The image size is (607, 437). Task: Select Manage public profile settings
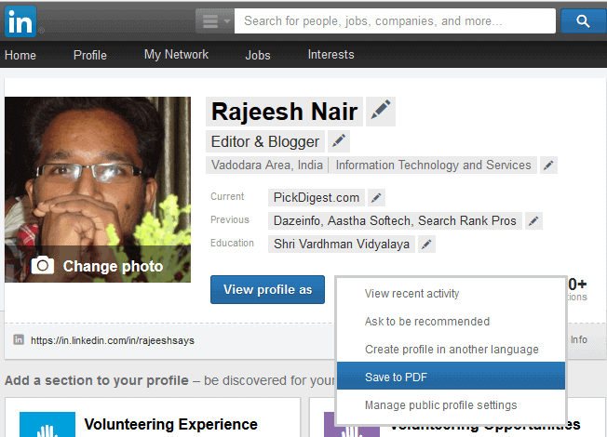pyautogui.click(x=451, y=404)
